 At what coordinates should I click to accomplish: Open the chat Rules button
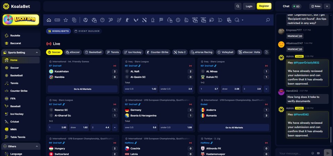coord(316,6)
